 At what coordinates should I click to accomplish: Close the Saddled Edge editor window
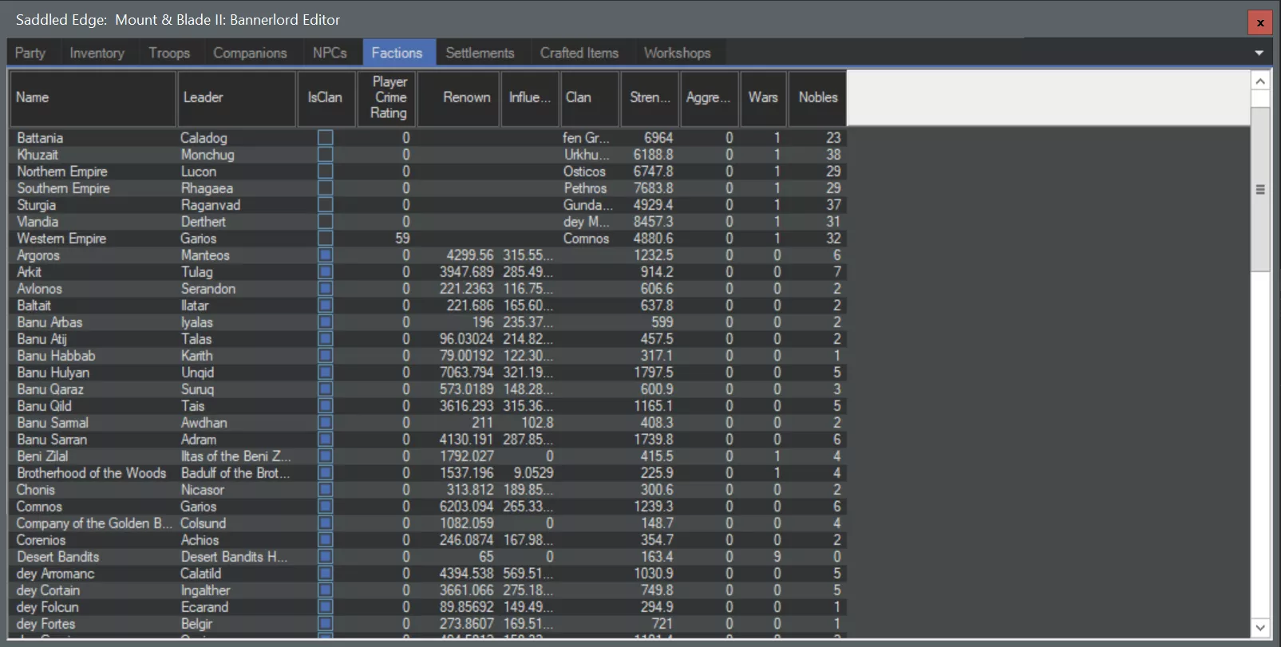point(1260,22)
